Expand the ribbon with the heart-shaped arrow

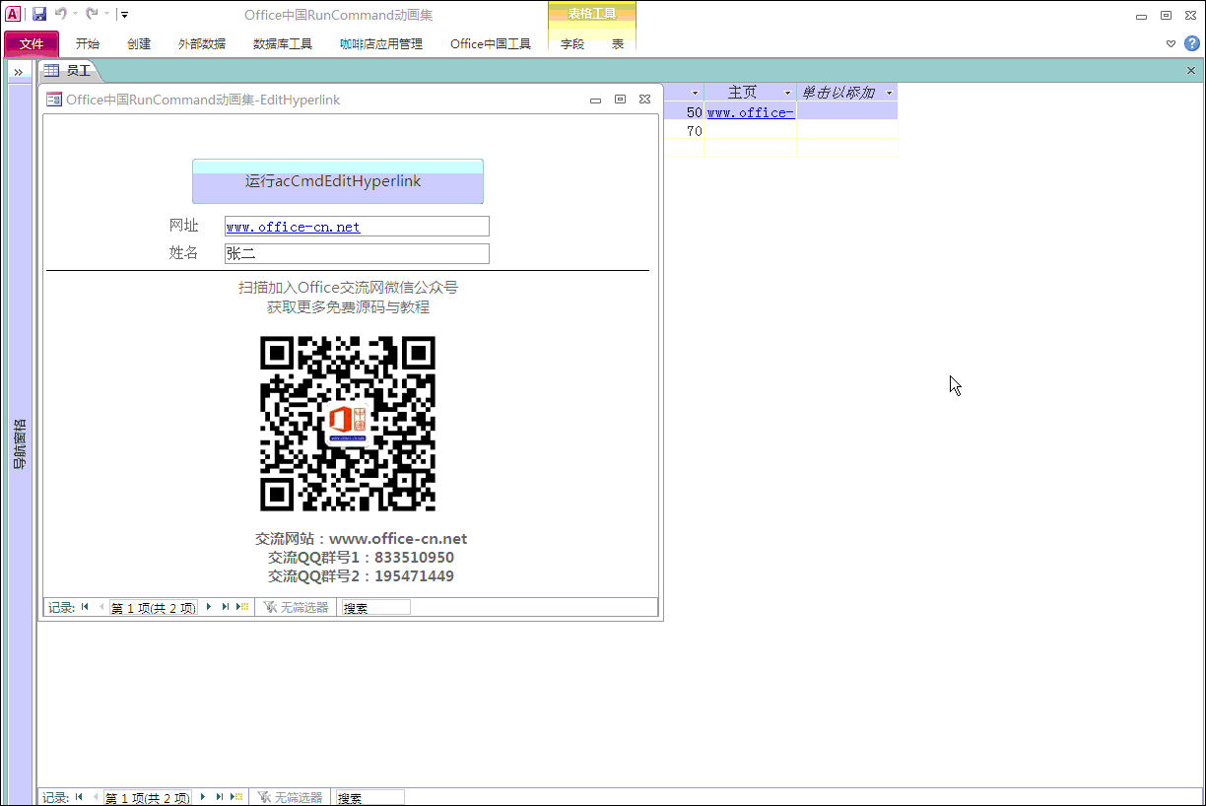1171,43
